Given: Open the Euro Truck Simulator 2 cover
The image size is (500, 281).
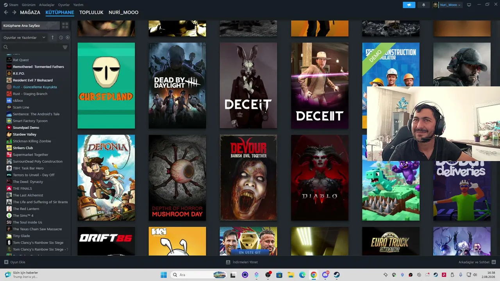Looking at the screenshot, I should click(x=391, y=241).
